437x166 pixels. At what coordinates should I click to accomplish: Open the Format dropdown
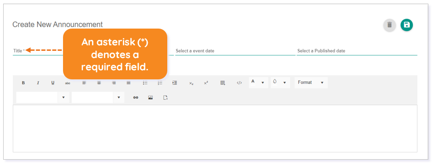point(311,83)
